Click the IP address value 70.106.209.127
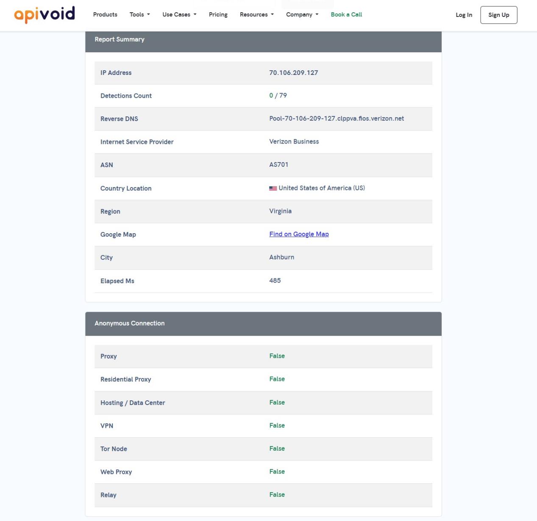 pos(294,73)
